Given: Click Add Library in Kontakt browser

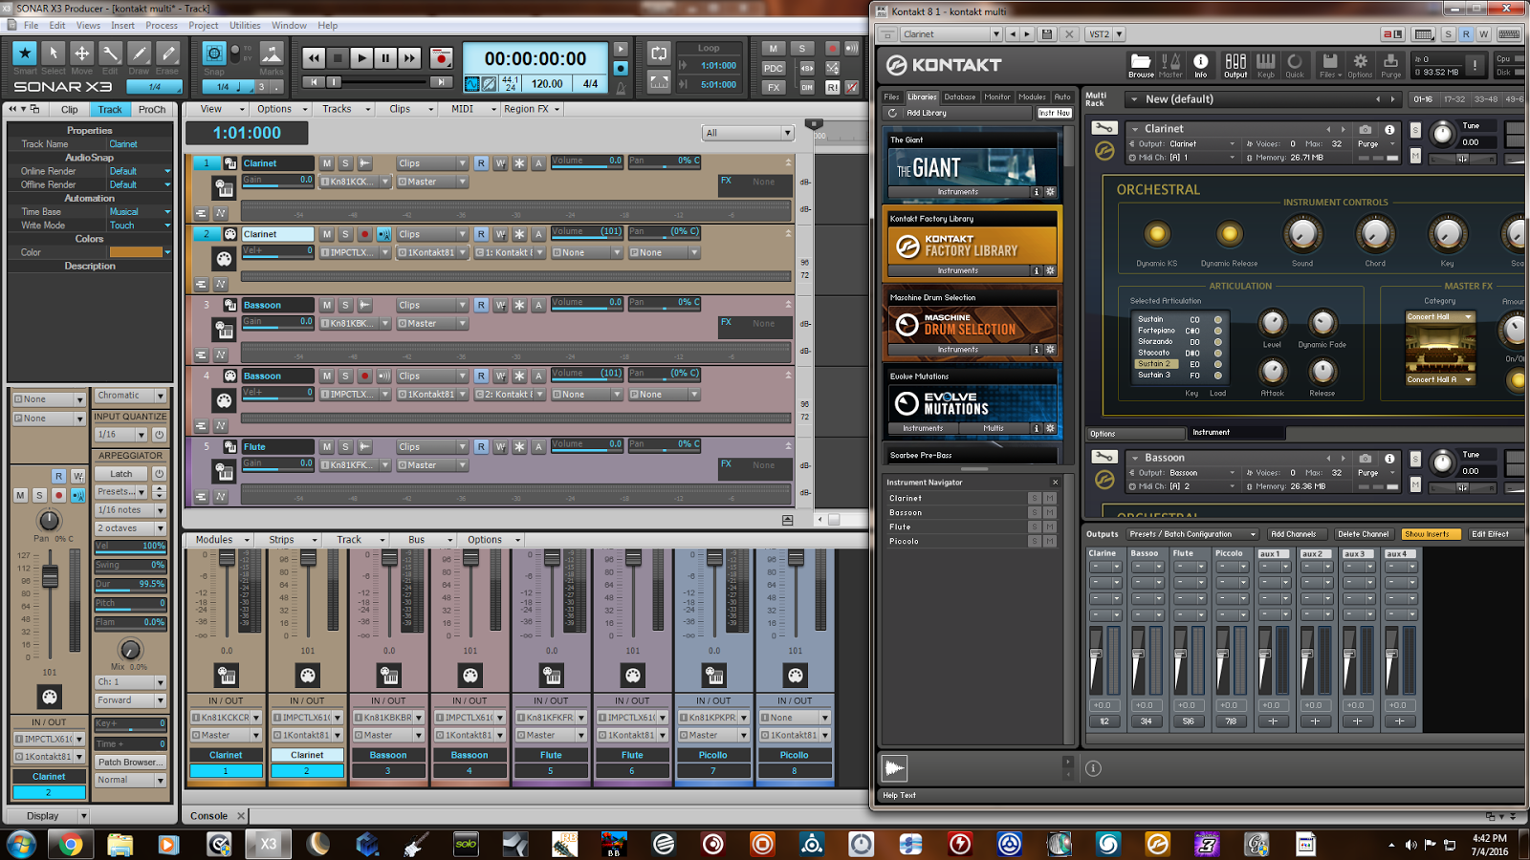Looking at the screenshot, I should point(927,113).
